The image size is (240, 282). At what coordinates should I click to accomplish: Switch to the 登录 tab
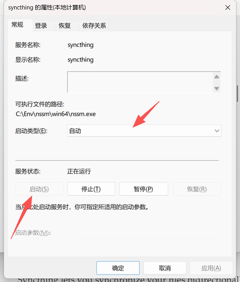[x=41, y=26]
